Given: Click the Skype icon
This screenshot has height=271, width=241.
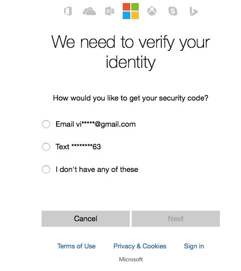Looking at the screenshot, I should tap(173, 11).
